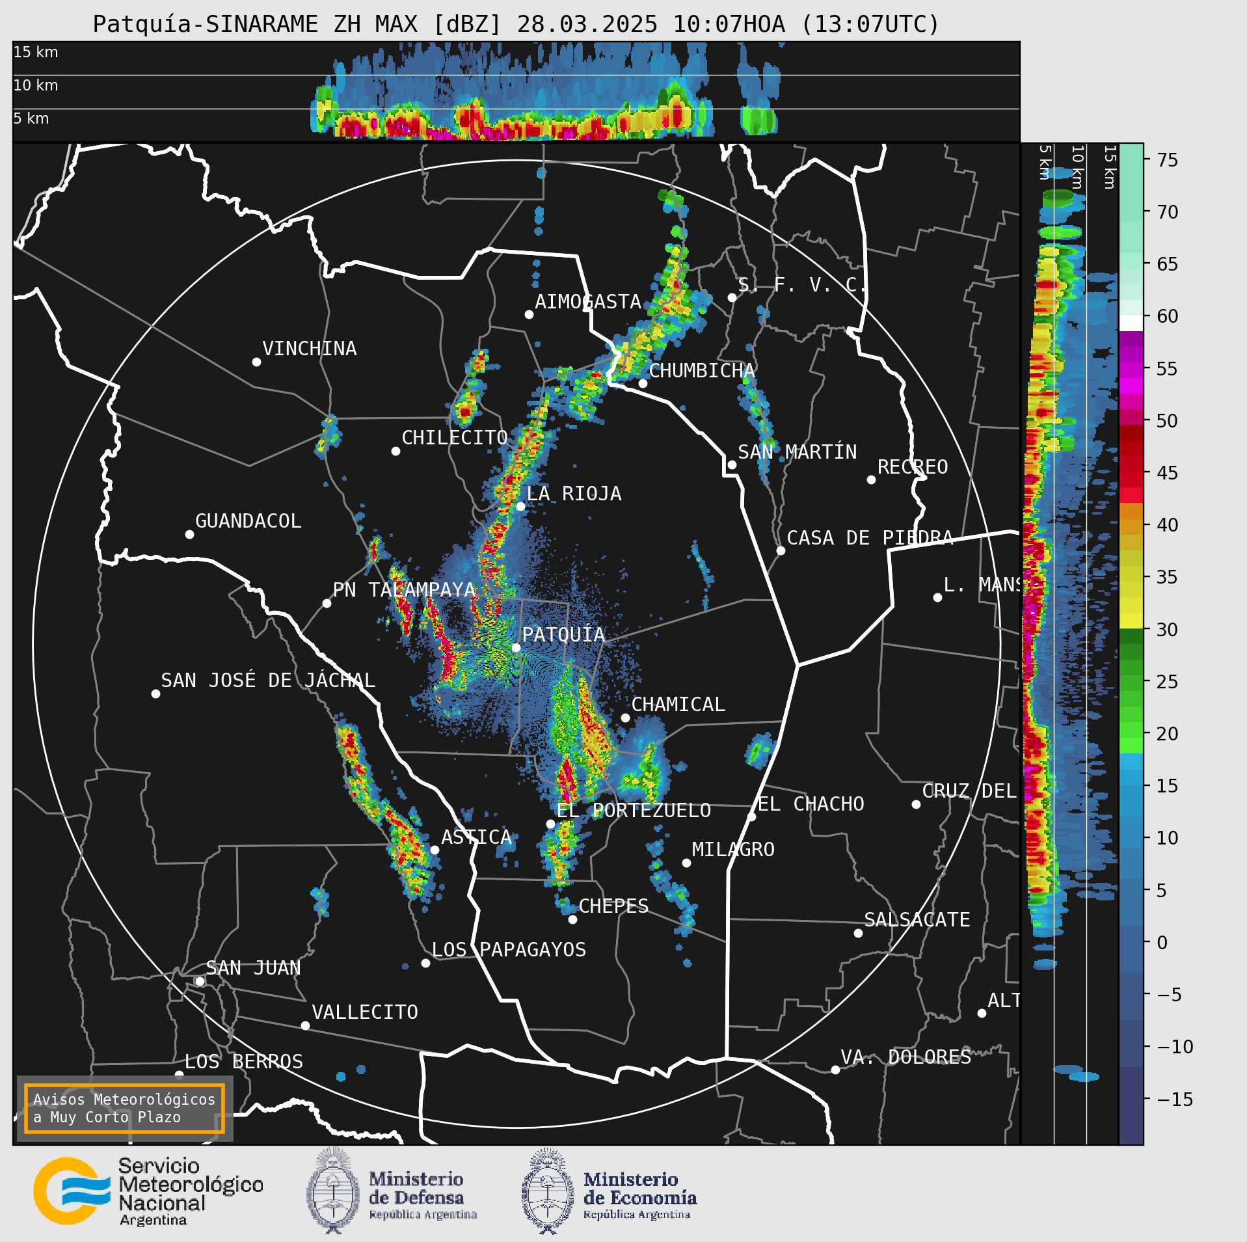The image size is (1247, 1242).
Task: Click the white 60 dBZ color swatch
Action: pyautogui.click(x=1131, y=323)
